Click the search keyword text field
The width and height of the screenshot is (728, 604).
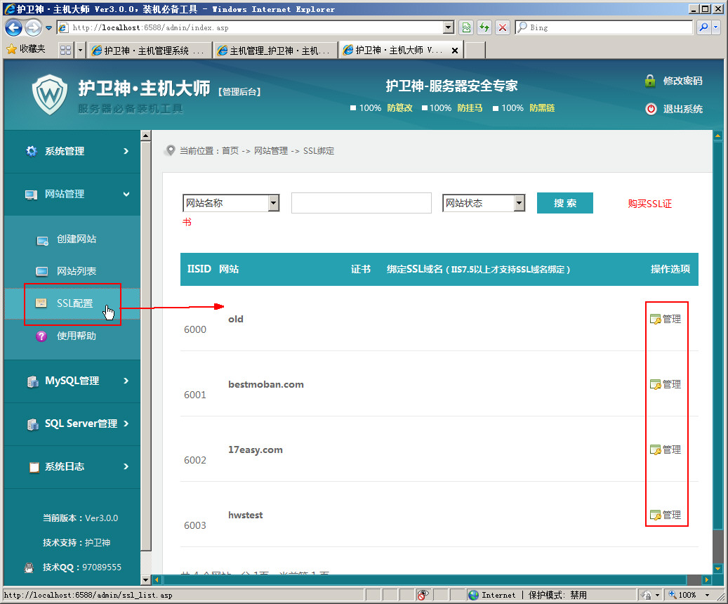click(362, 203)
